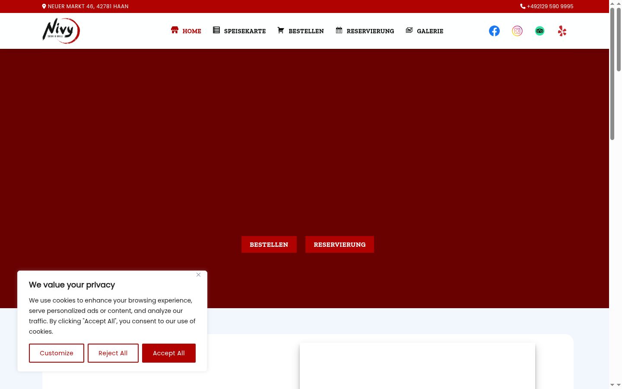Click the shopping cart icon beside BESTELLEN
This screenshot has width=622, height=389.
pos(281,30)
